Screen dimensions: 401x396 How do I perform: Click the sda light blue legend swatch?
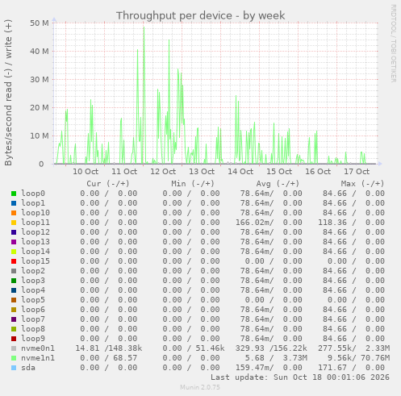pos(14,368)
